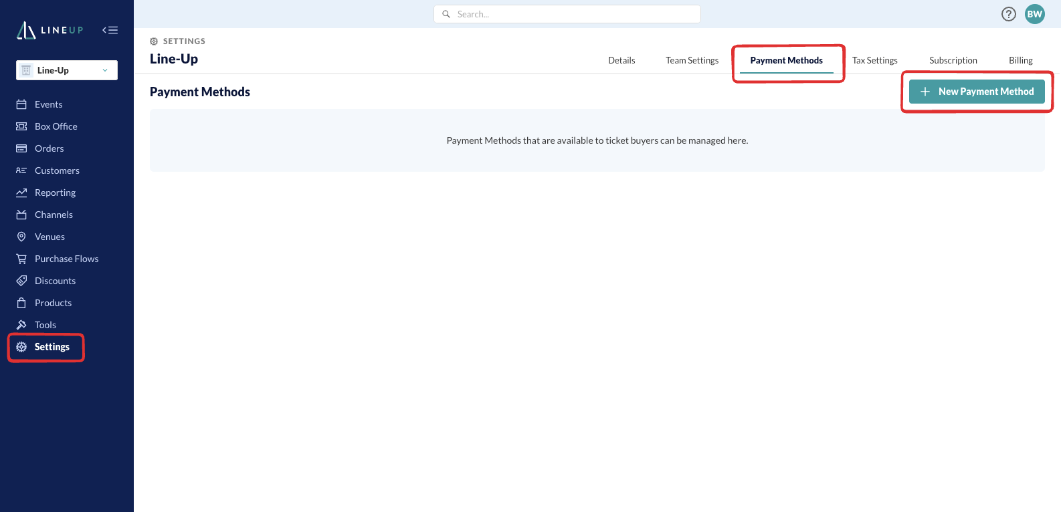The height and width of the screenshot is (512, 1061).
Task: Click the small gear icon beside SETTINGS heading
Action: click(x=154, y=41)
